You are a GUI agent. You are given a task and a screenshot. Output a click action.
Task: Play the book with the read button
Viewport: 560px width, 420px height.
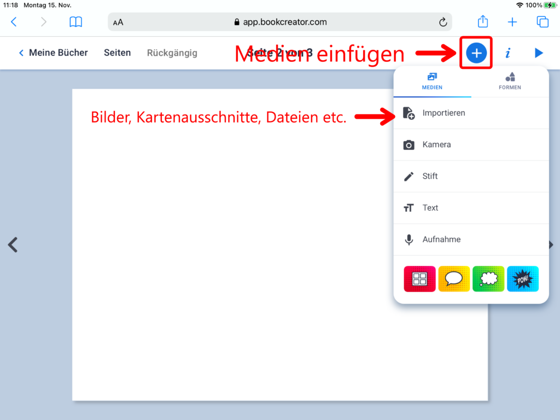(x=539, y=53)
